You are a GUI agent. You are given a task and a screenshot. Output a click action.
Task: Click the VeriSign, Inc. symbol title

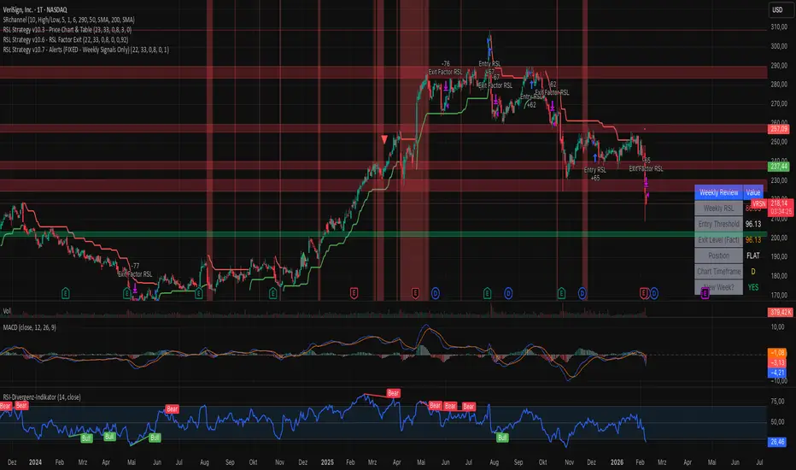tap(35, 9)
